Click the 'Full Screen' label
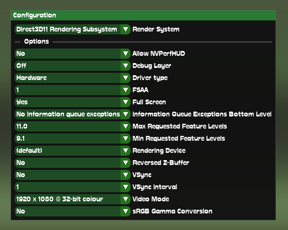Screen dimensions: 288x230 pyautogui.click(x=149, y=102)
